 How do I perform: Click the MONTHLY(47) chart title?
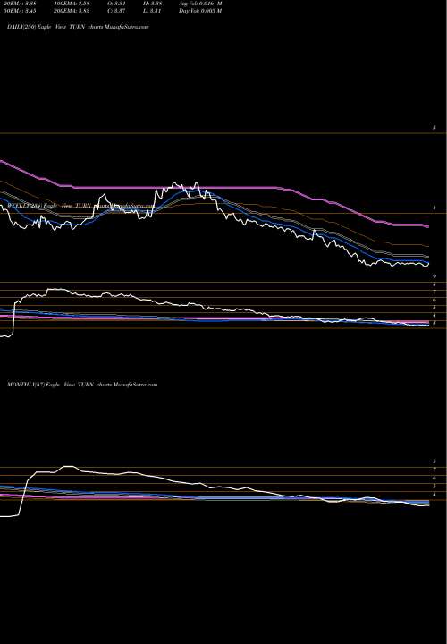pyautogui.click(x=82, y=385)
